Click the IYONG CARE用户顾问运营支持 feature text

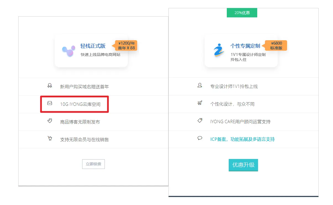(240, 122)
